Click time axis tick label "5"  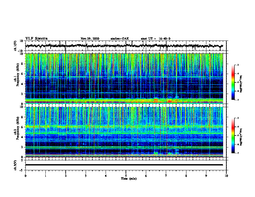pyautogui.click(x=126, y=176)
